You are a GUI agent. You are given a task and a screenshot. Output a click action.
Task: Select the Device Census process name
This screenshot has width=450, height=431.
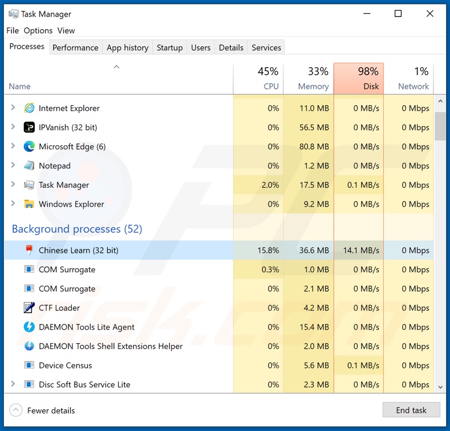[66, 366]
